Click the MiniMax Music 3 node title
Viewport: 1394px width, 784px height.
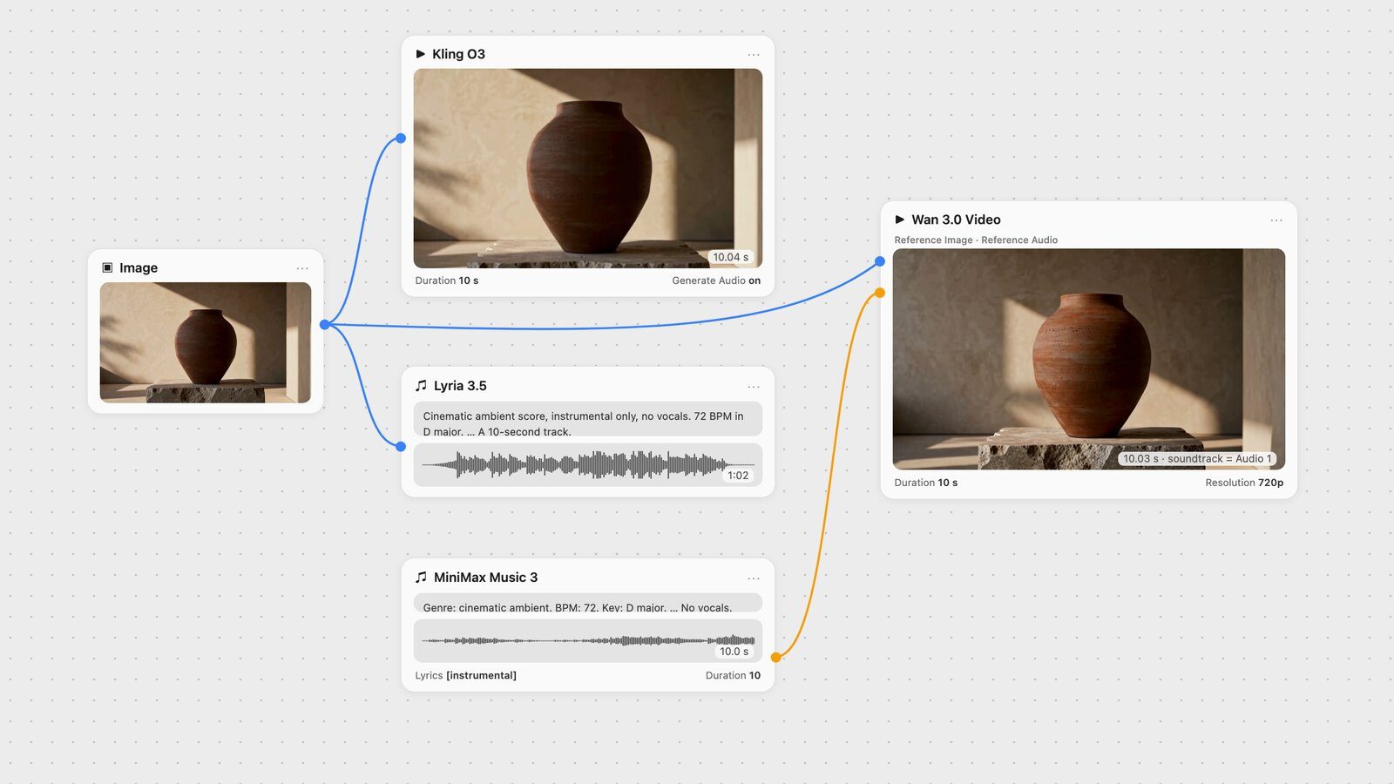click(x=485, y=578)
